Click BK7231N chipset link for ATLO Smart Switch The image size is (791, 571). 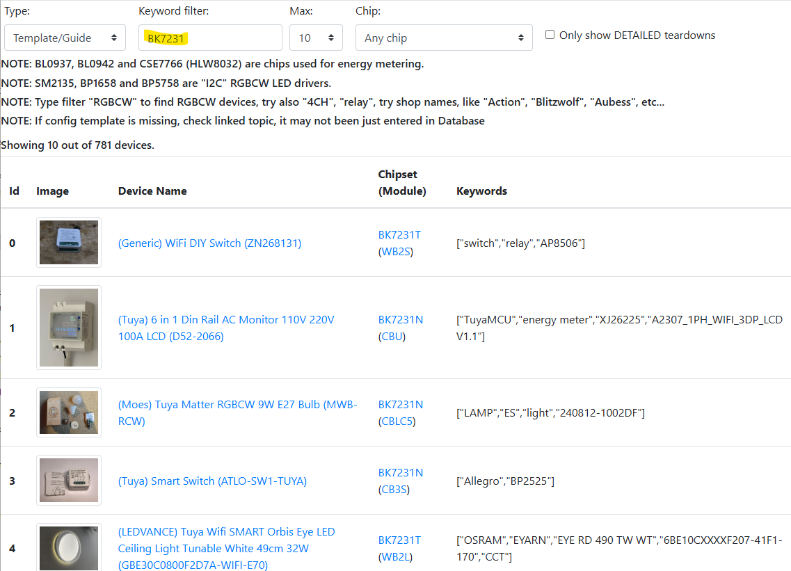click(x=401, y=473)
